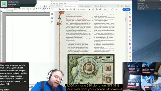Open the Help menu in Acrobat
This screenshot has width=161, height=91.
pyautogui.click(x=65, y=4)
